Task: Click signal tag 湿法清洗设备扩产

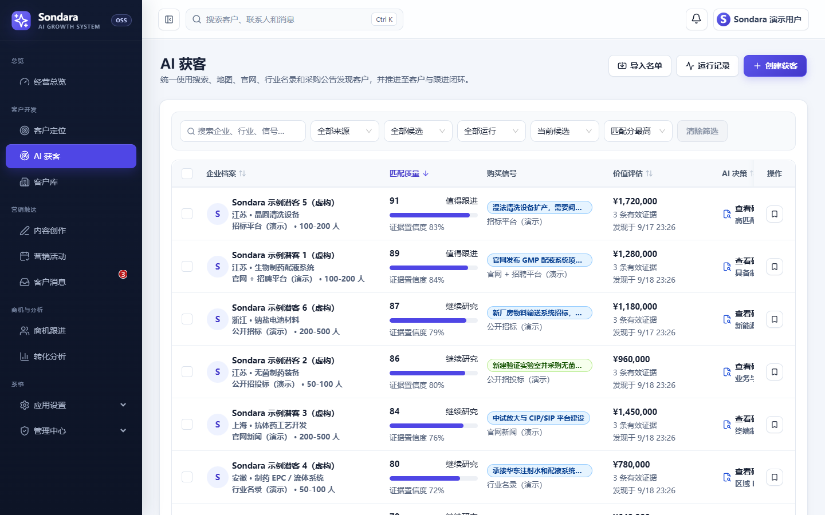Action: tap(540, 208)
